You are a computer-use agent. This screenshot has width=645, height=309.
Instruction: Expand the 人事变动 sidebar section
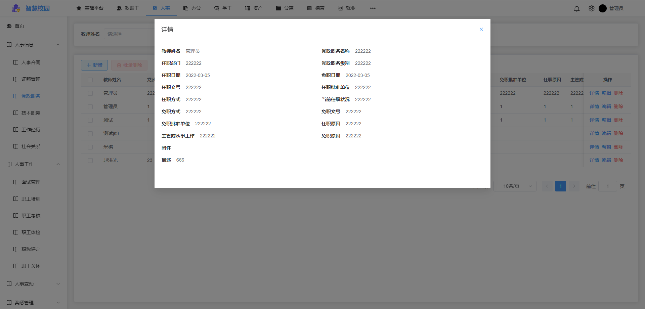click(x=57, y=284)
